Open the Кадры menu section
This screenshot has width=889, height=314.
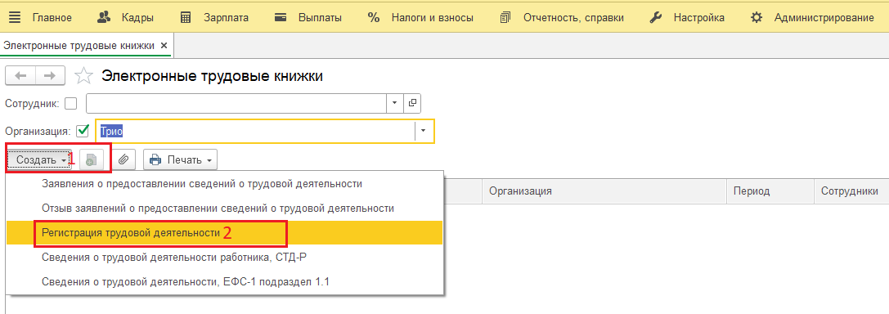(x=137, y=17)
